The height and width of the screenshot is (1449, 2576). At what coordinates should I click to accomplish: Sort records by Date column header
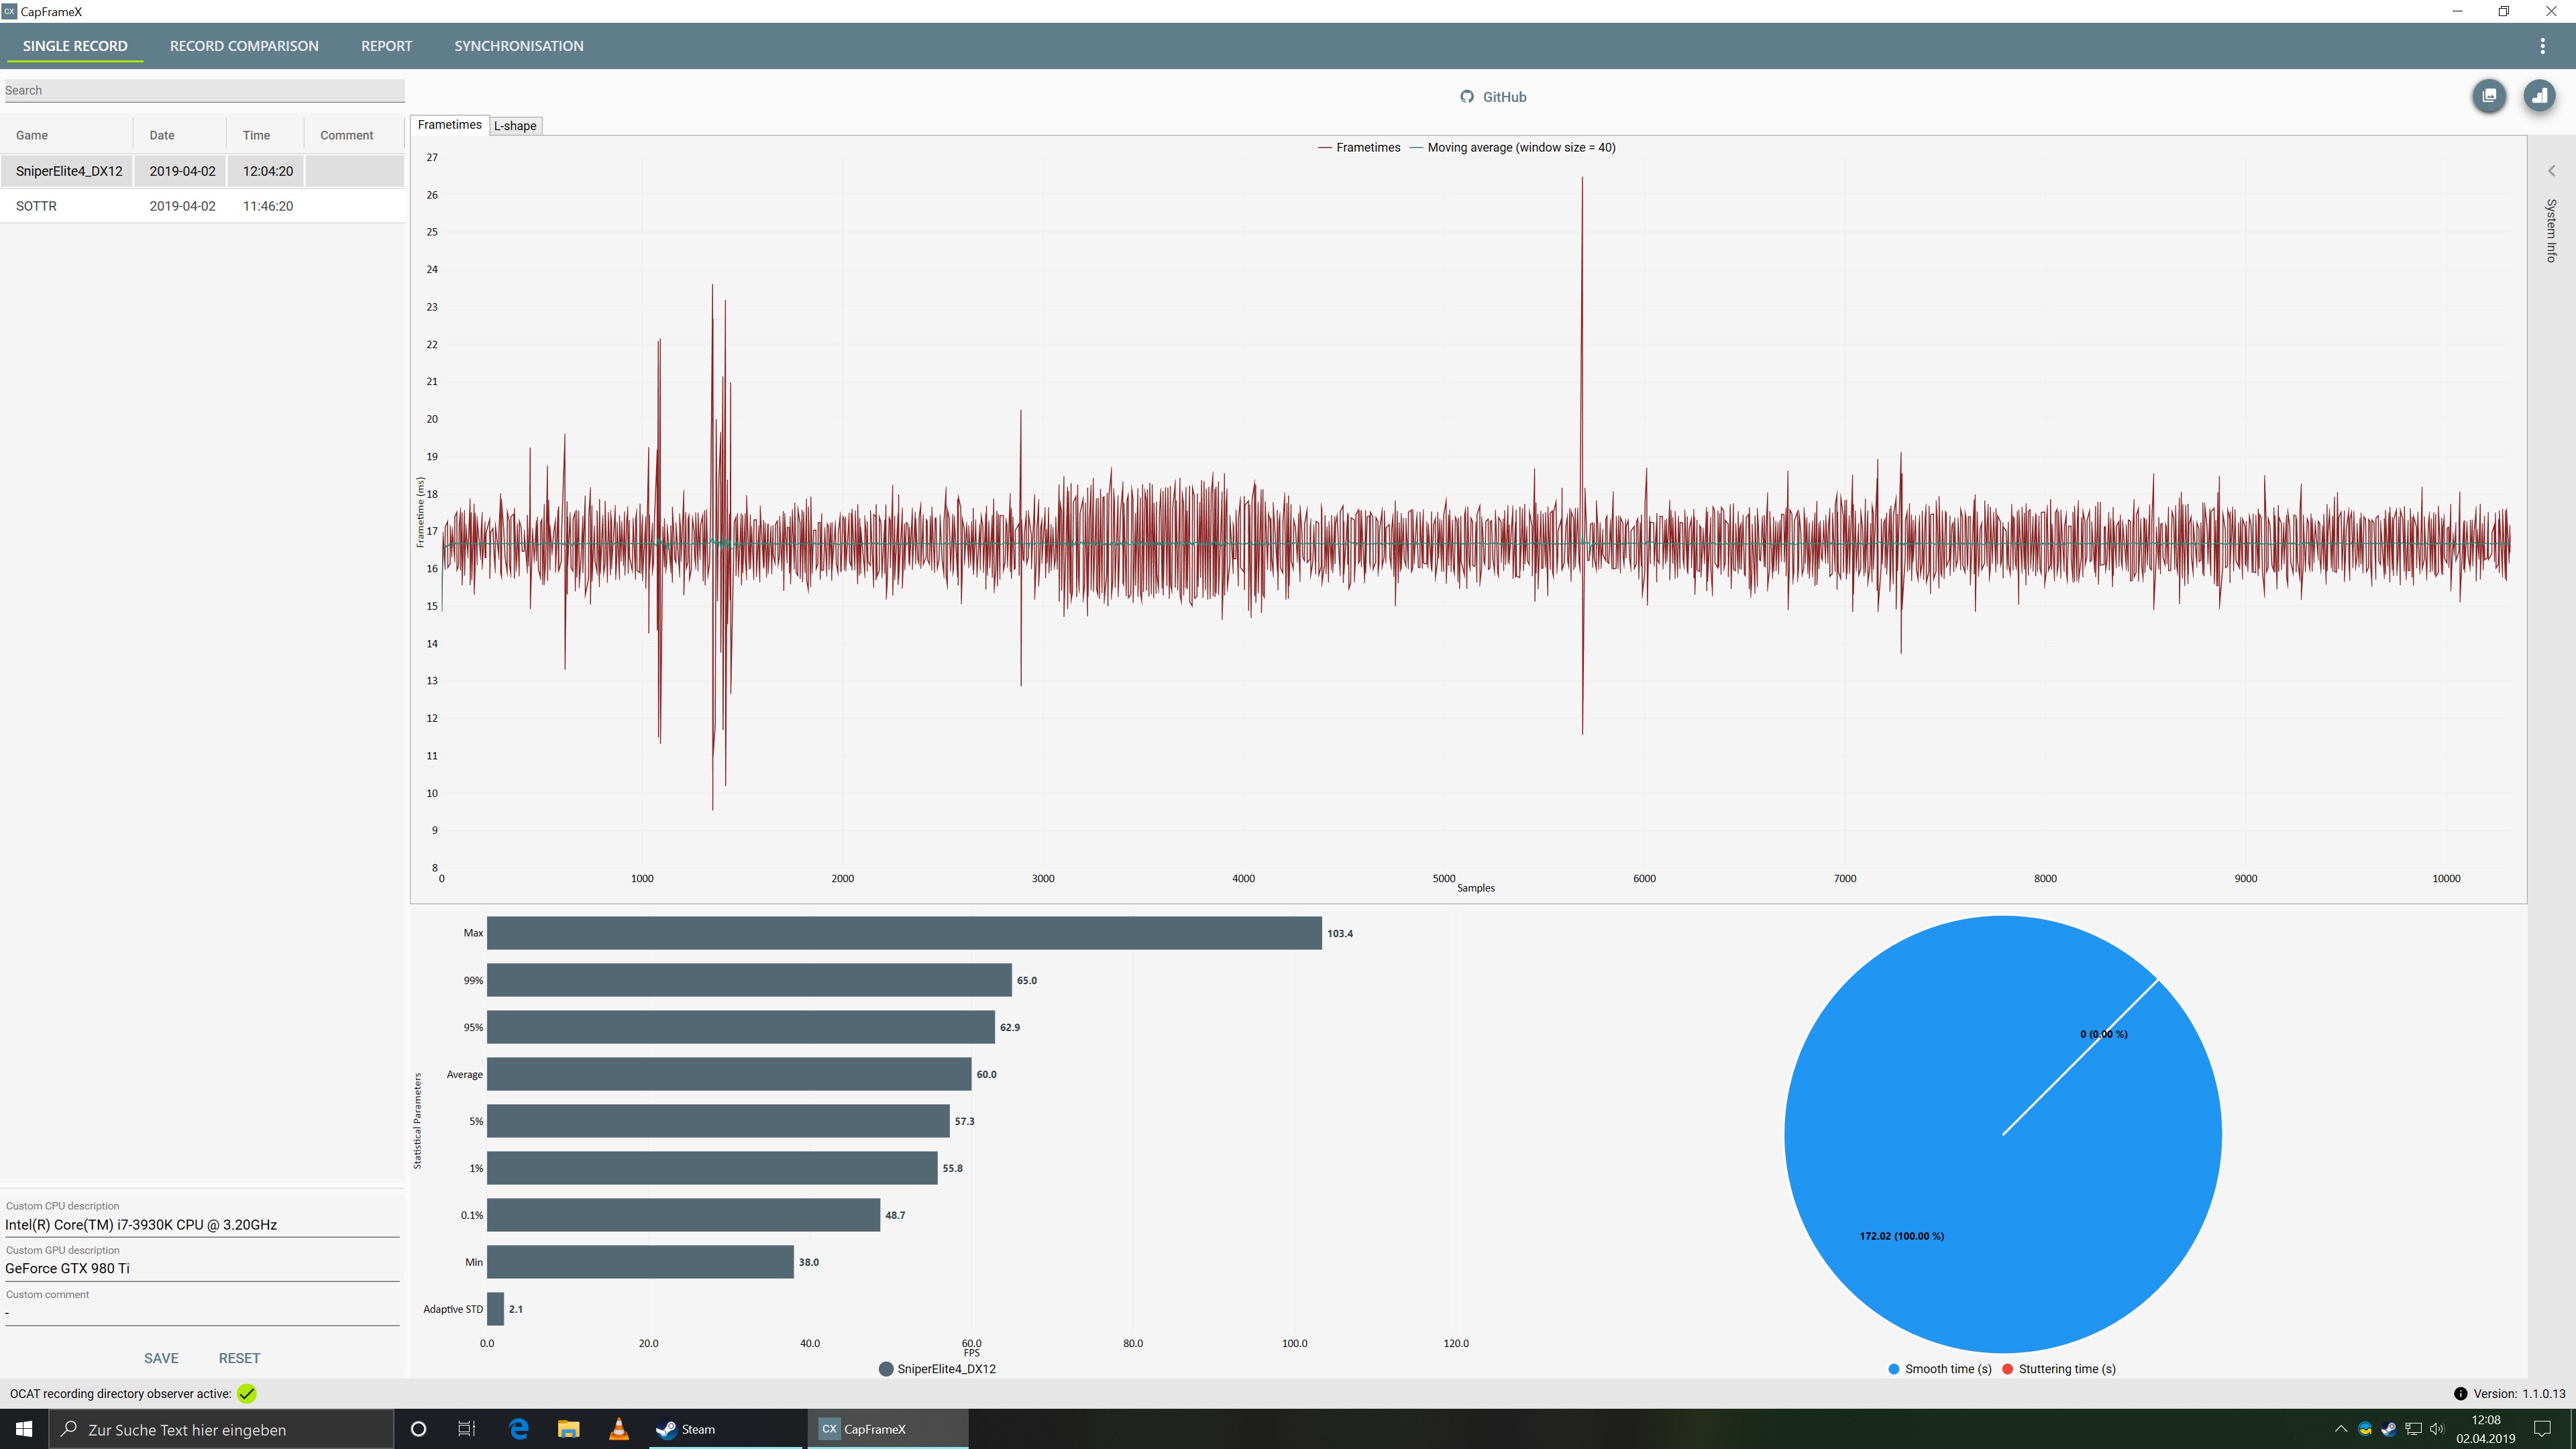point(162,135)
